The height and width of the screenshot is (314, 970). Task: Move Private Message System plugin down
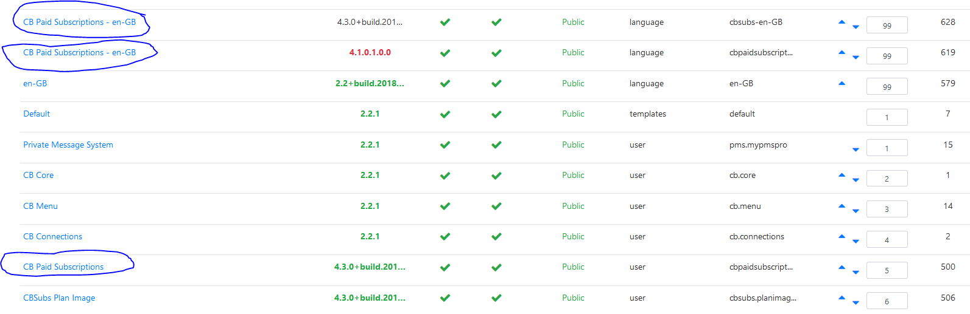tap(856, 149)
